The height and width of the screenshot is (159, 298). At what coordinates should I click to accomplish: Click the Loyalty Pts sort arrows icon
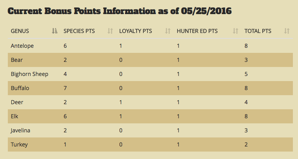pyautogui.click(x=168, y=31)
